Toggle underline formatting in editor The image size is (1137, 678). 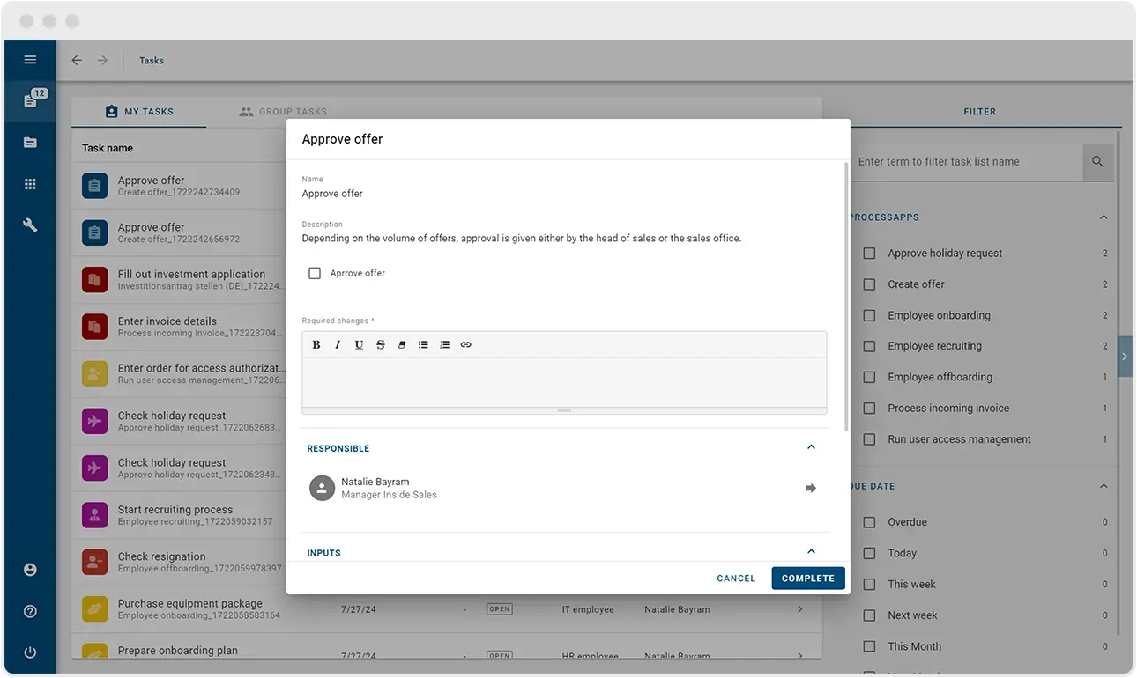click(359, 344)
